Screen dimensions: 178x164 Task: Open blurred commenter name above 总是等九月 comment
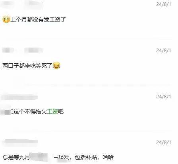pos(20,142)
